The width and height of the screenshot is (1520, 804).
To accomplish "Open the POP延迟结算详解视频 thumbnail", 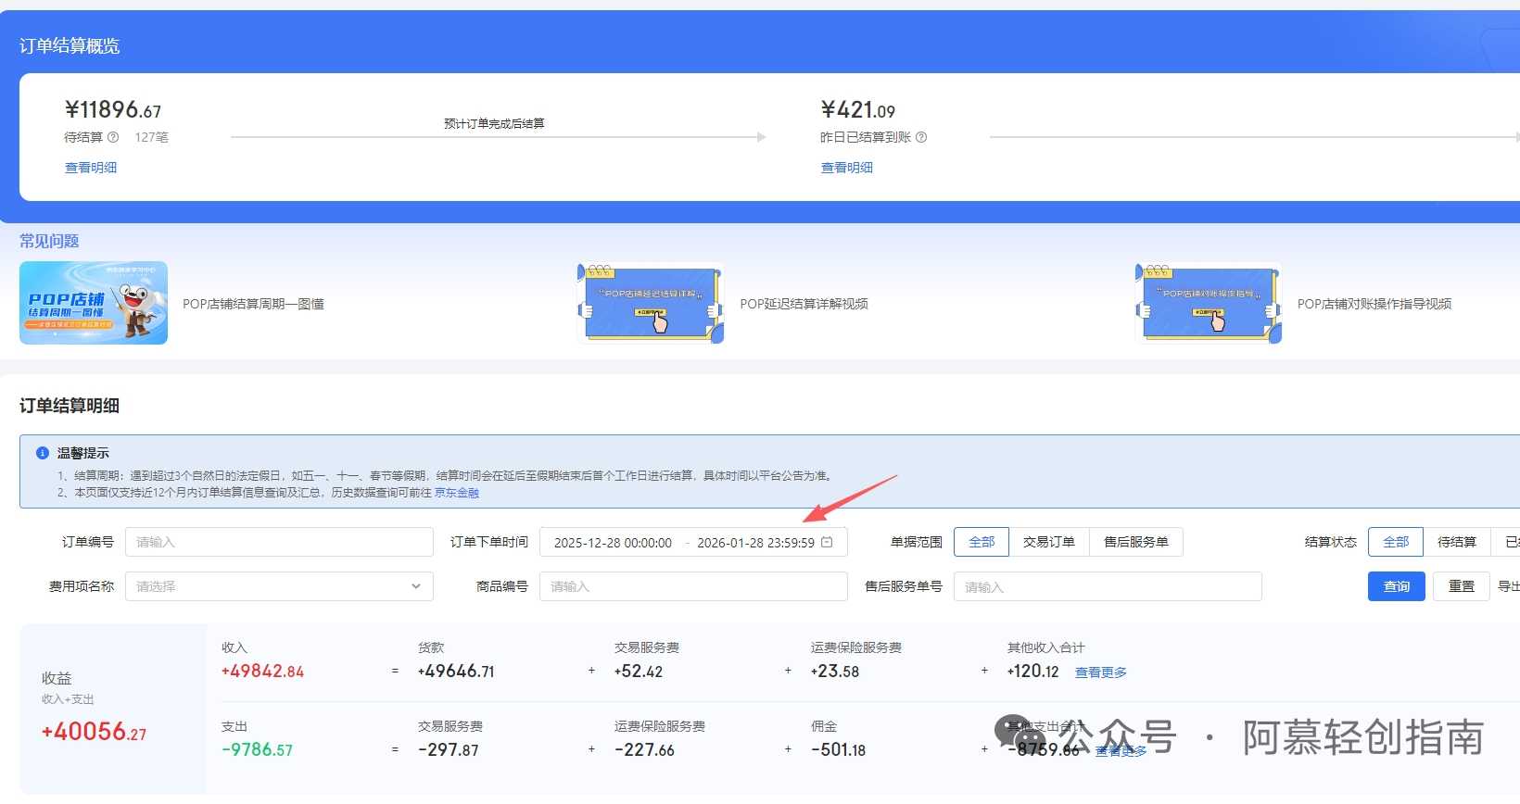I will coord(651,303).
